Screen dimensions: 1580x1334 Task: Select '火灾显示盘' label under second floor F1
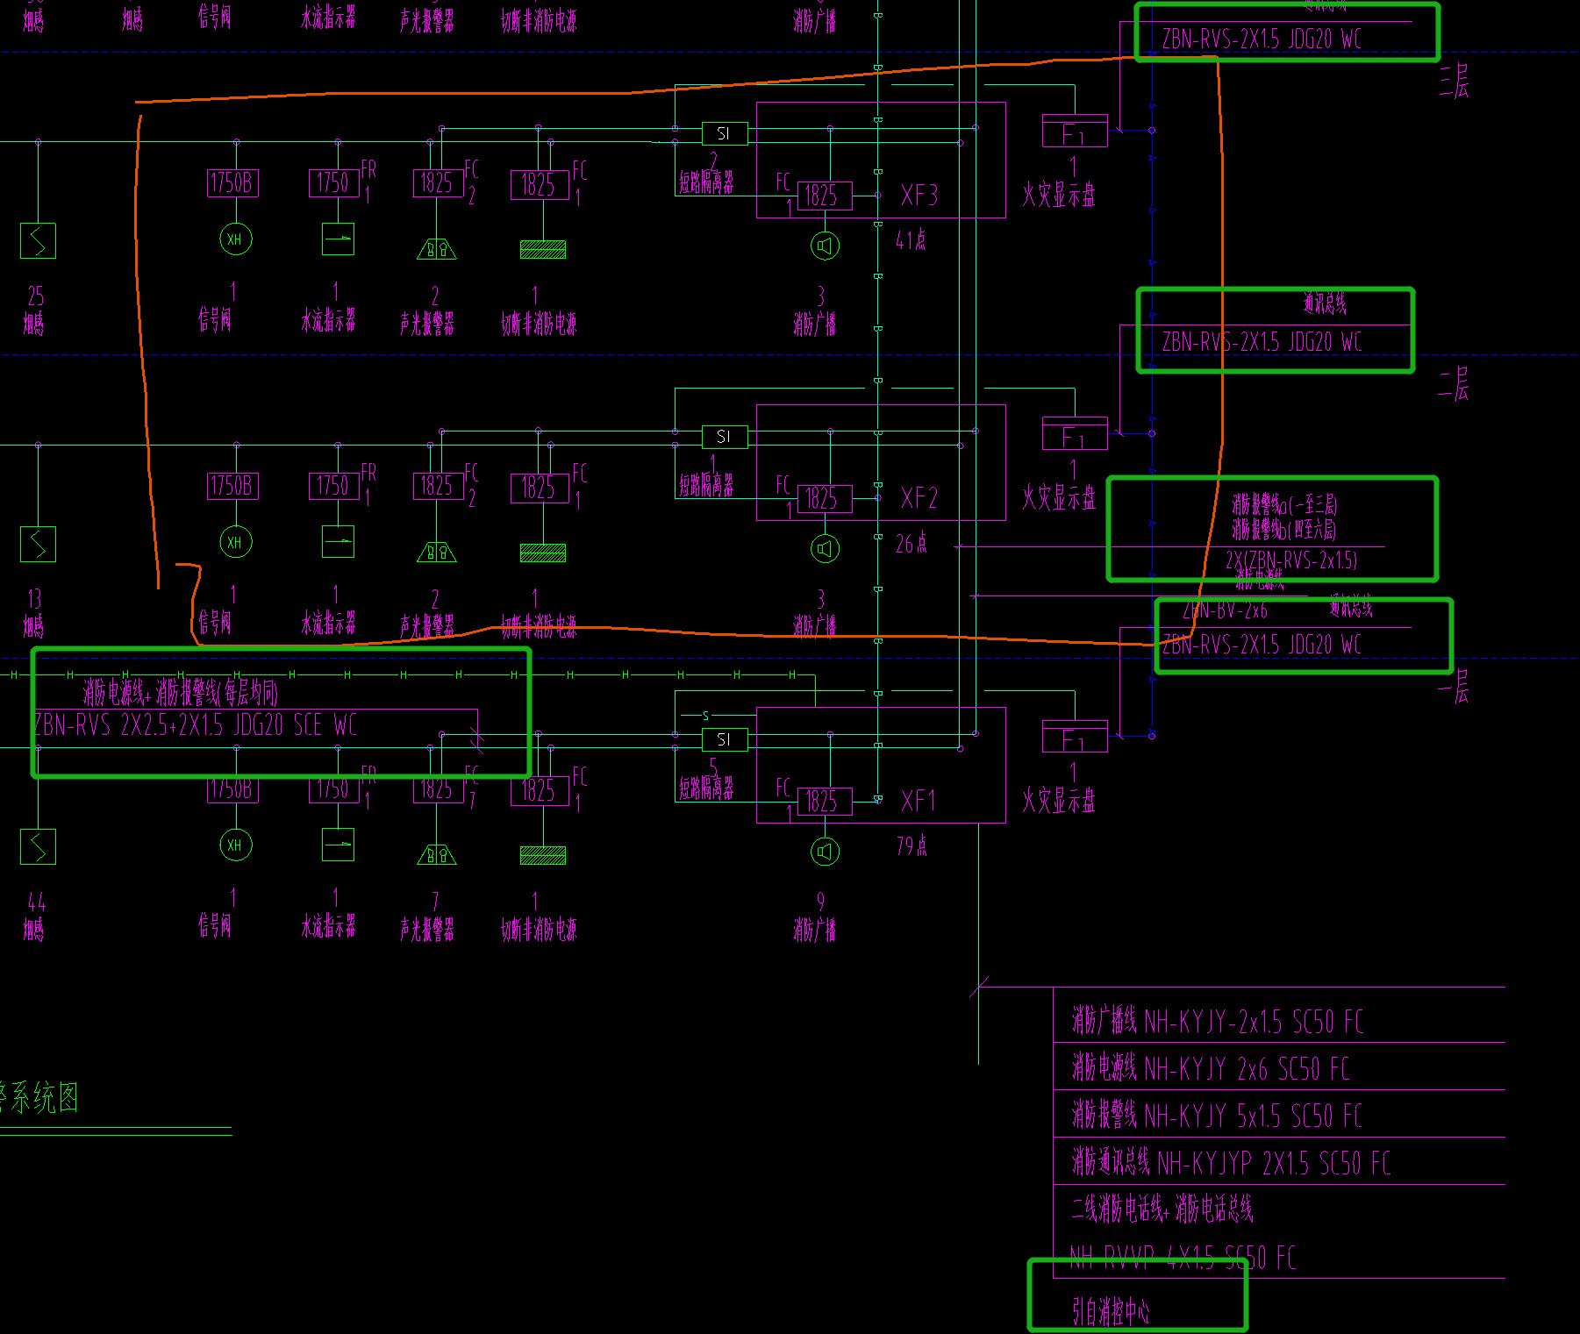[1059, 497]
